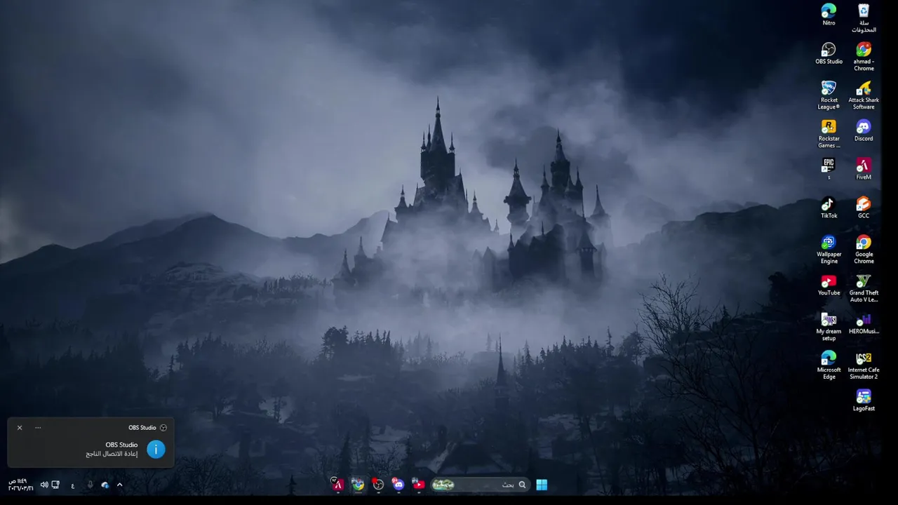Dismiss the OBS Studio notification
Screen dimensions: 898x505
20,427
